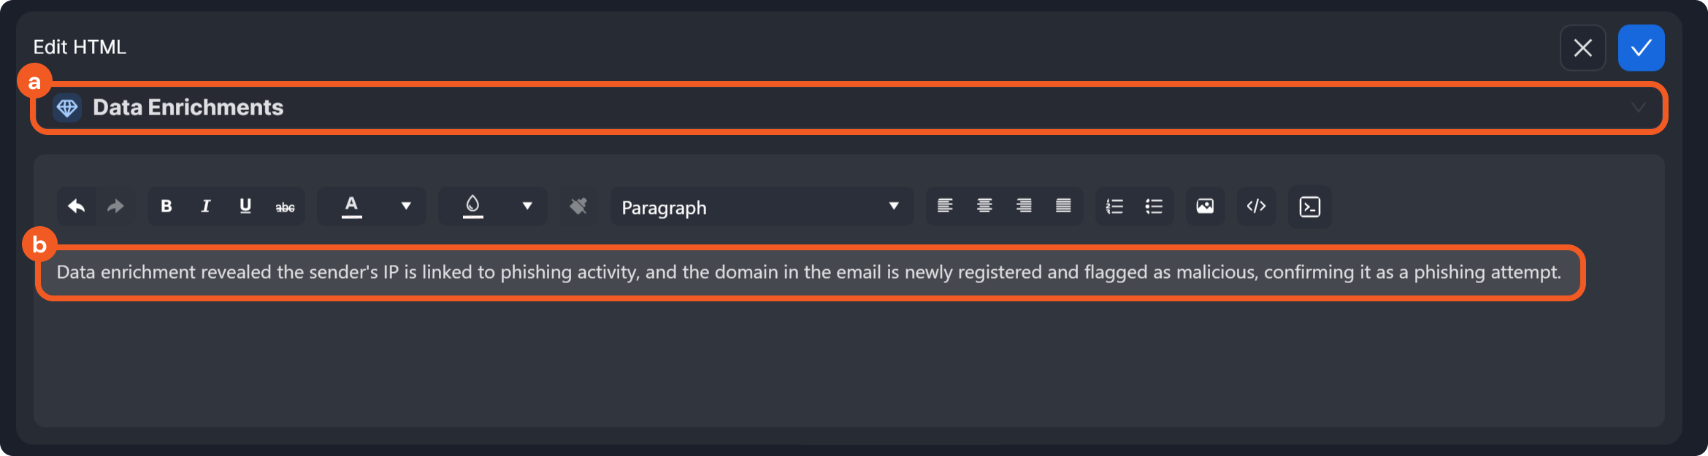Image resolution: width=1708 pixels, height=456 pixels.
Task: Enable justify text alignment
Action: (1063, 206)
